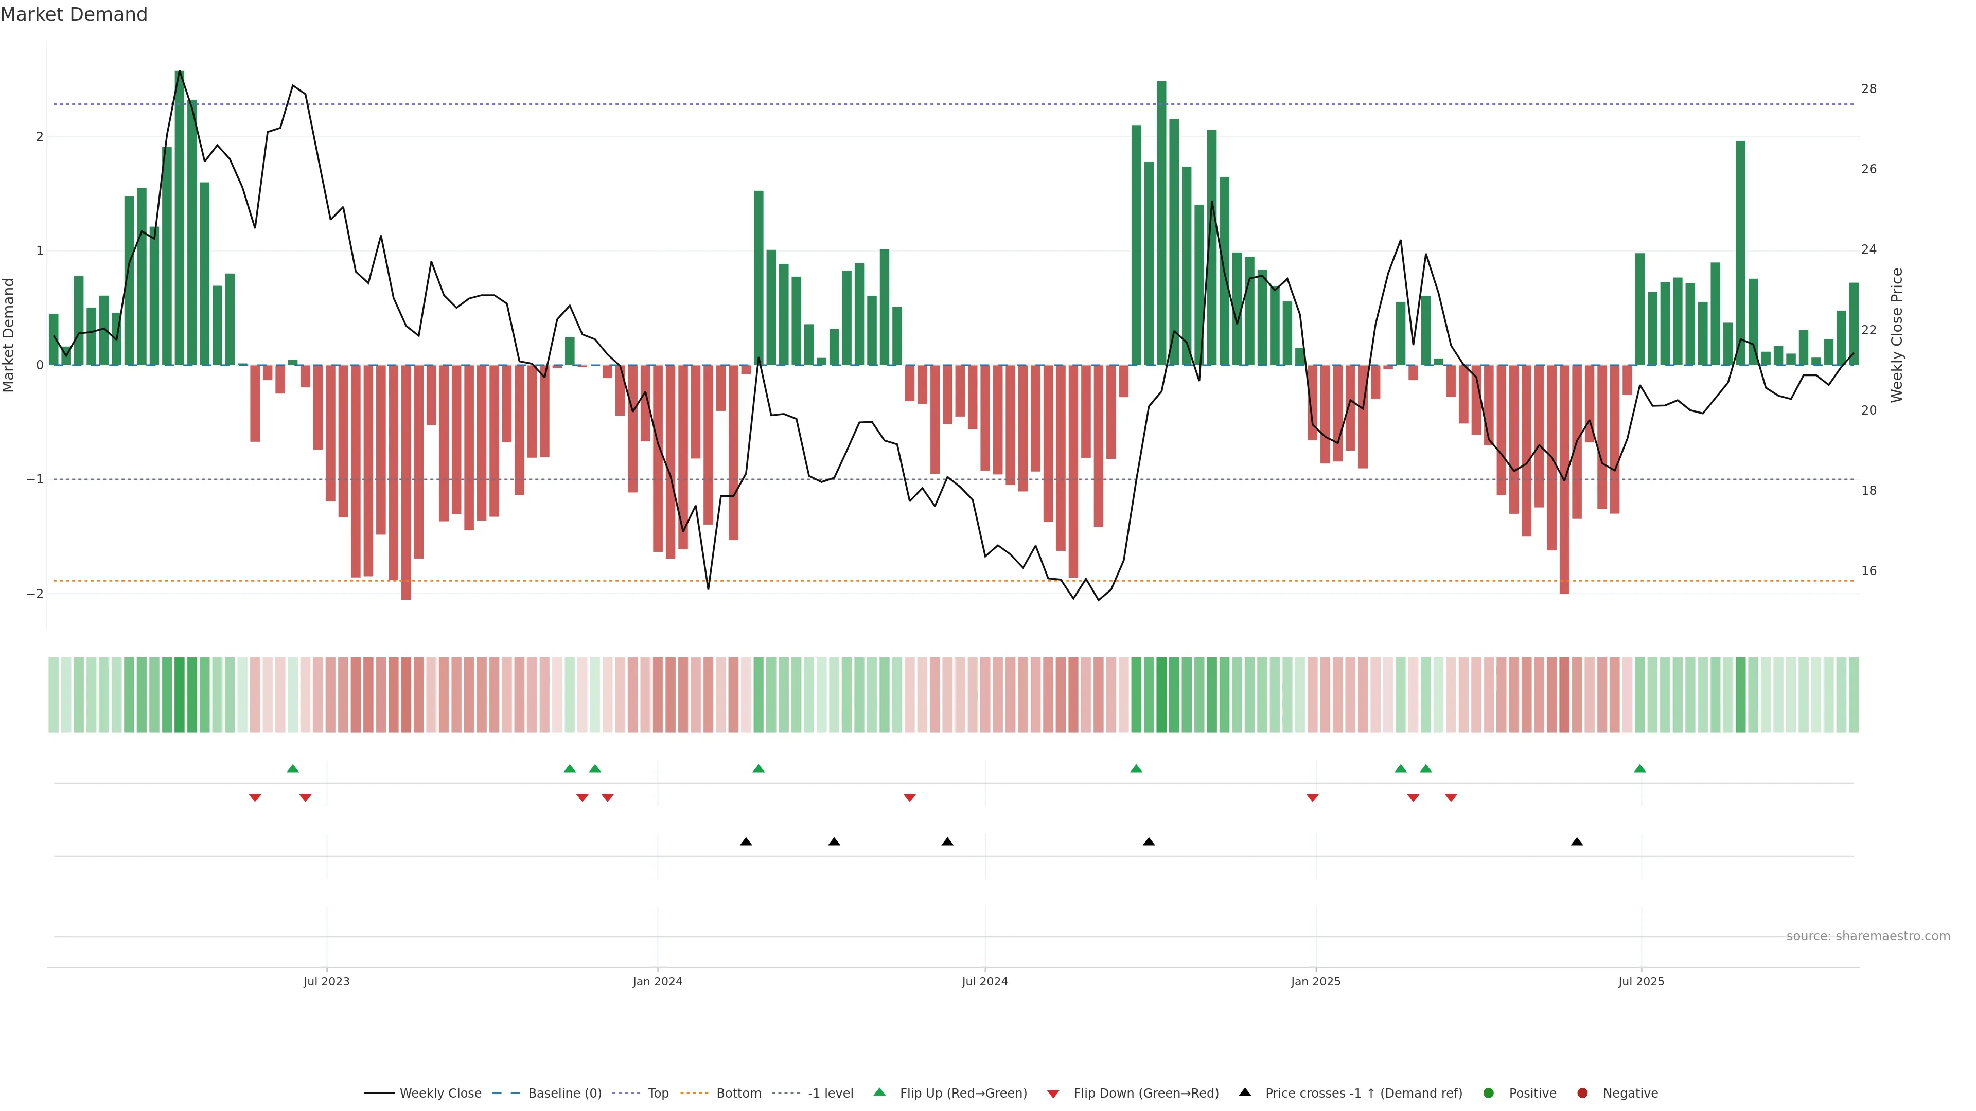Click the Jul 2023 x-axis label

pos(326,981)
